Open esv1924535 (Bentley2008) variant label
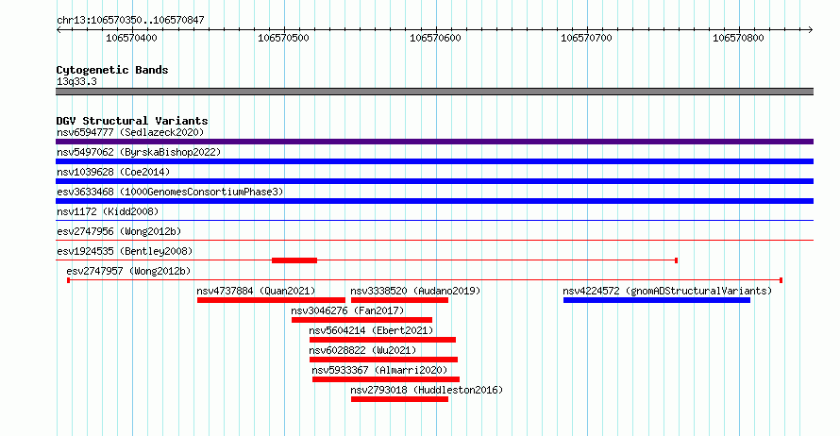Screen dimensions: 840x436 [x=125, y=251]
